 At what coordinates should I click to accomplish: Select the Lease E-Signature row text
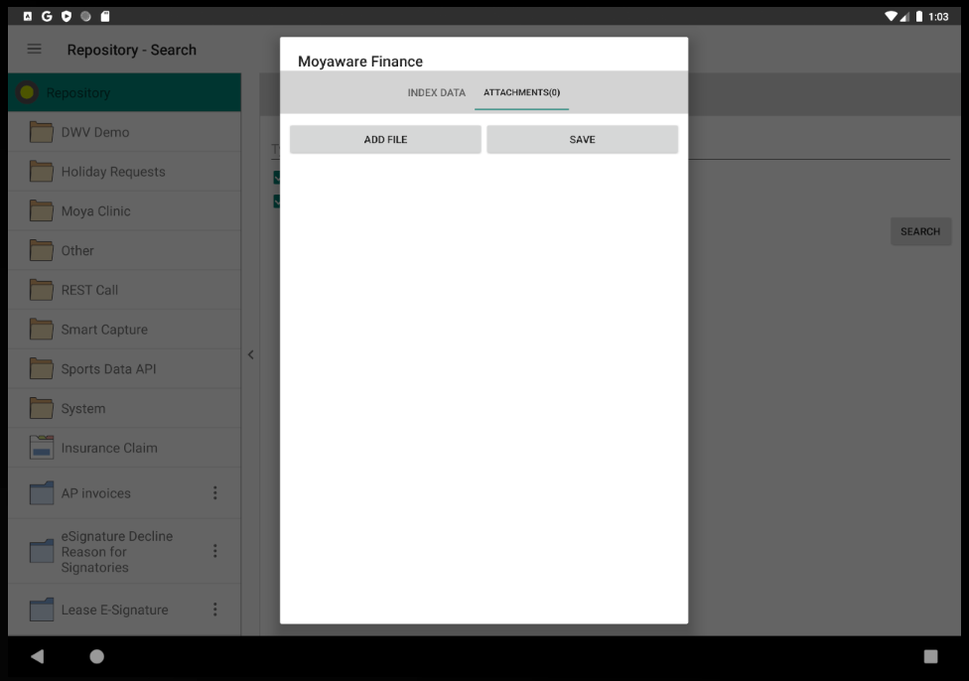pos(115,610)
